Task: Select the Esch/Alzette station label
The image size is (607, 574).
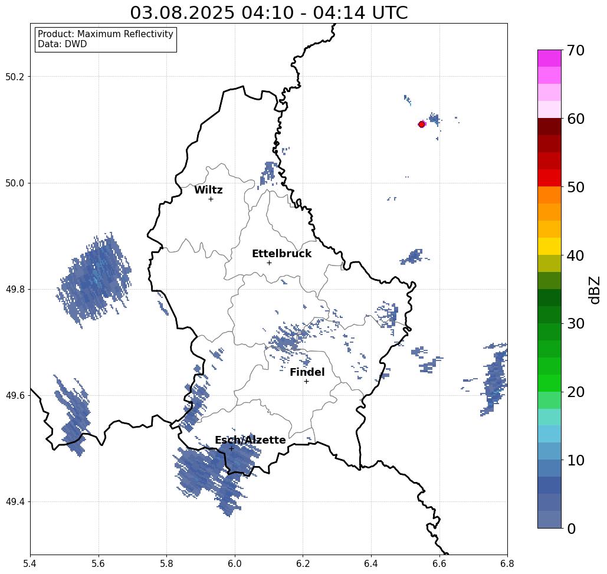Action: pyautogui.click(x=250, y=439)
